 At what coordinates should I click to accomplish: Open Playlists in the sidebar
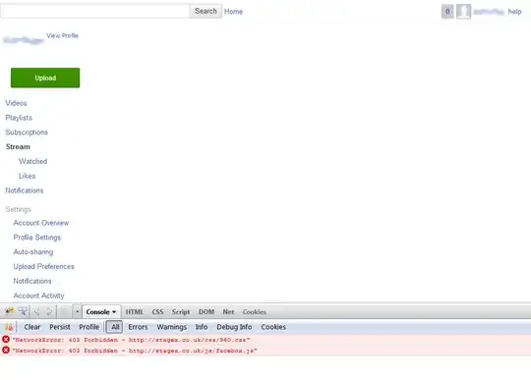(19, 118)
